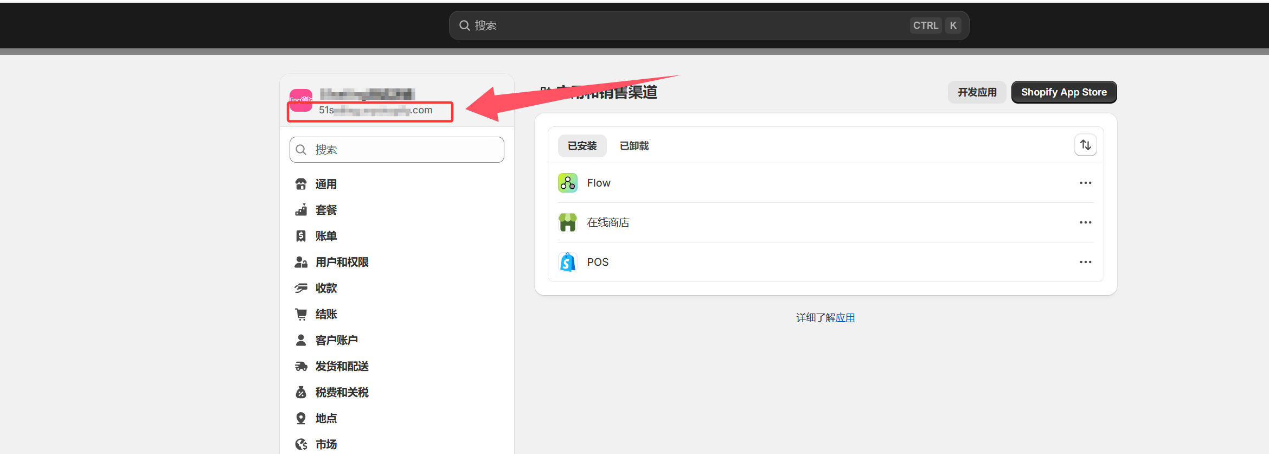
Task: Open 结账 checkout settings
Action: (325, 315)
